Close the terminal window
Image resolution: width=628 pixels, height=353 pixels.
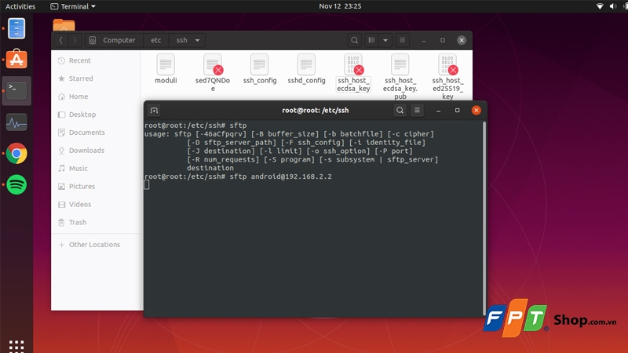point(476,111)
